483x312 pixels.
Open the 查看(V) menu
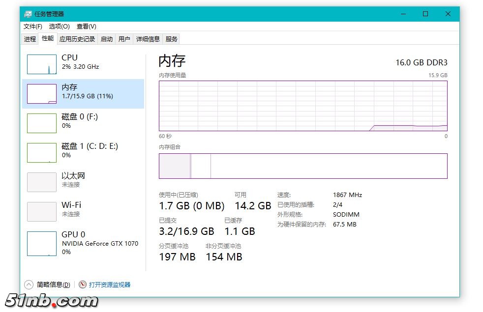[x=87, y=27]
